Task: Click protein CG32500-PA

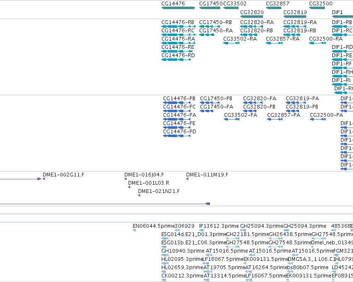Action: (x=318, y=119)
